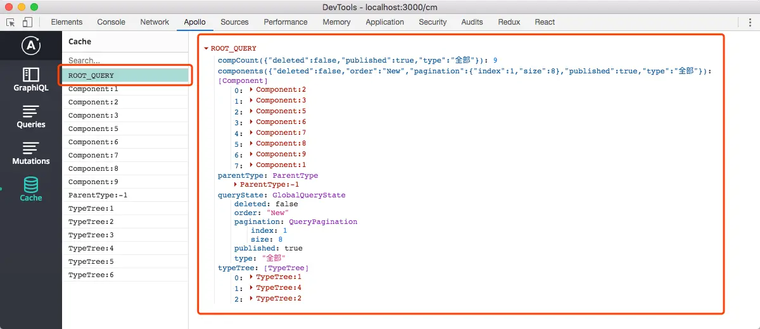
Task: Click the published: true line
Action: [x=269, y=249]
